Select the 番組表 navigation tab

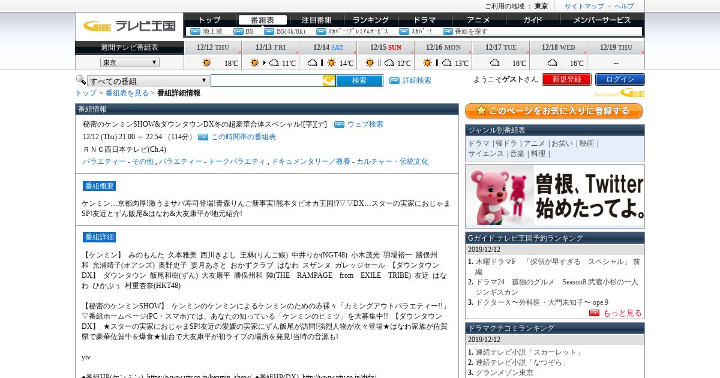263,20
